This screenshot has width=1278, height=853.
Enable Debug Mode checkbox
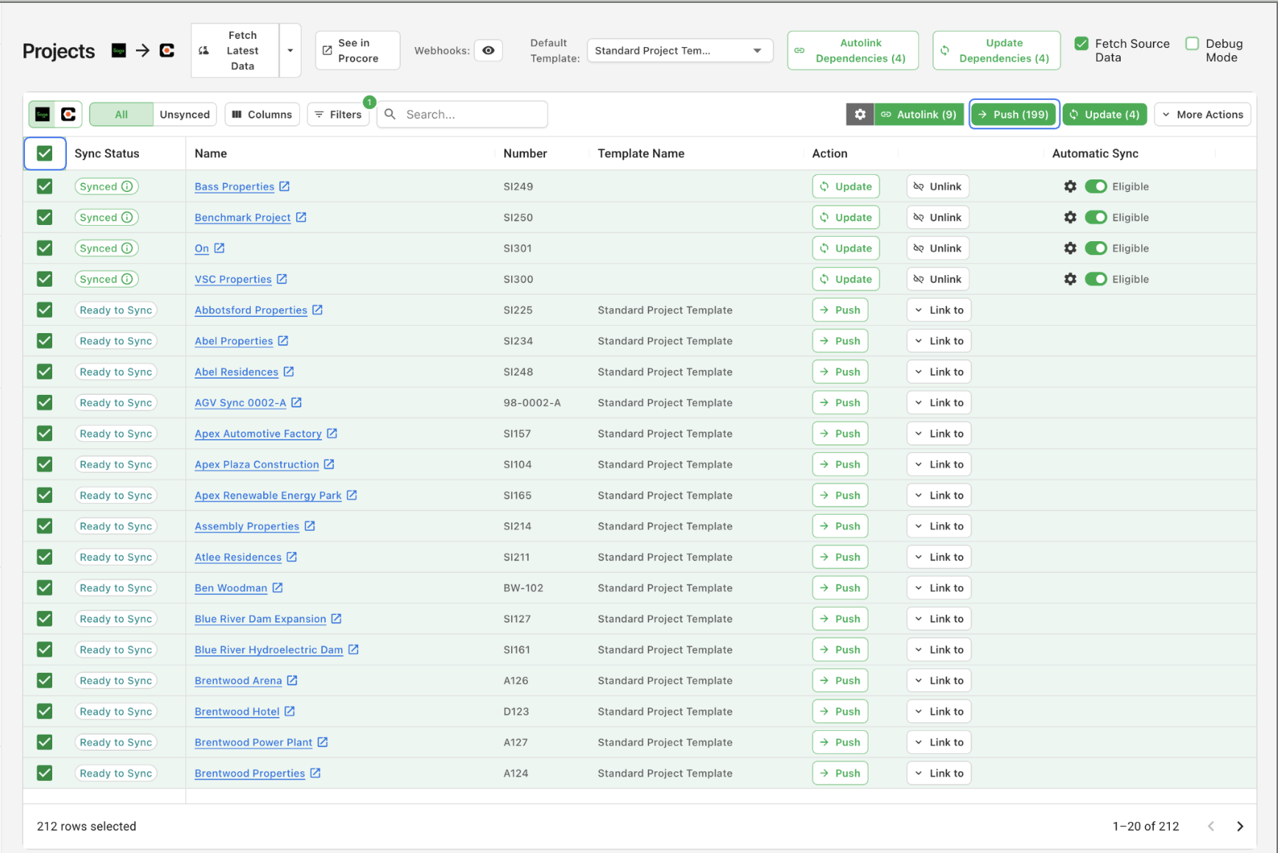coord(1192,44)
